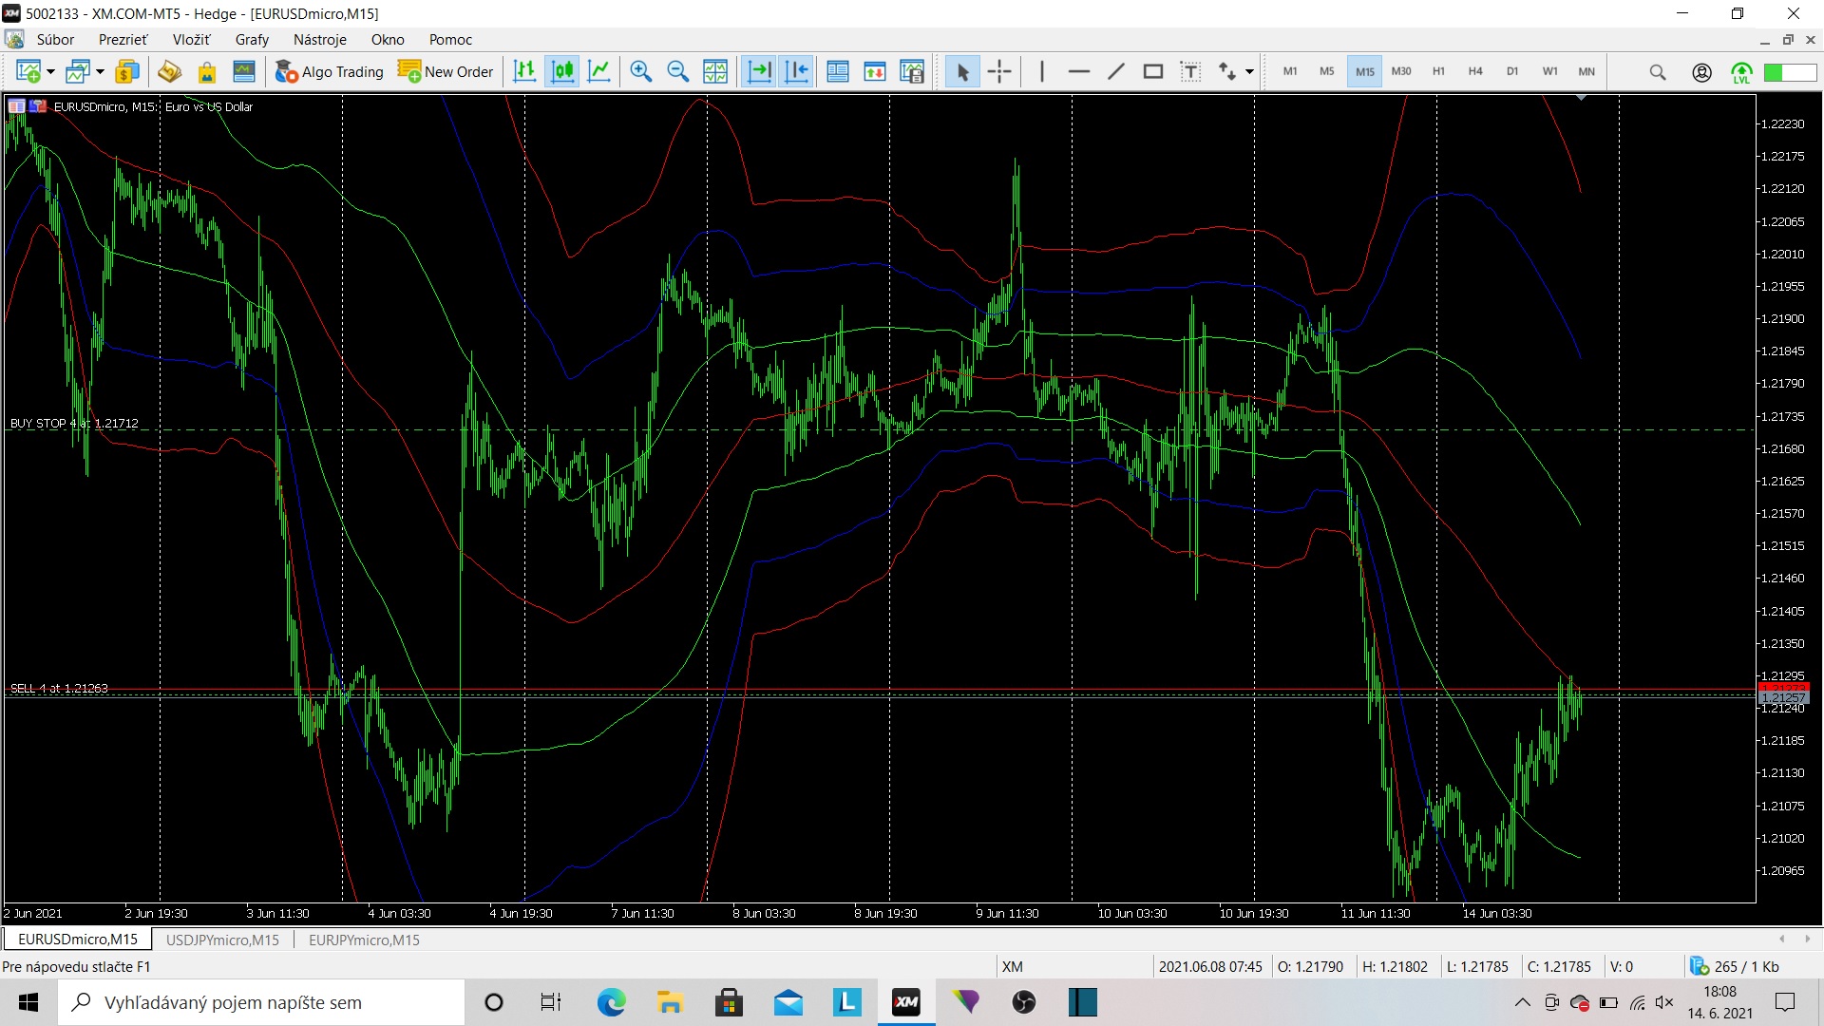Click the red-green arrows window icon
Image resolution: width=1824 pixels, height=1026 pixels.
875,71
